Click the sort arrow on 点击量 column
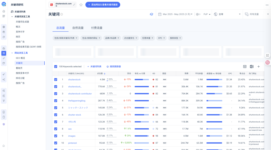Screen dimensions: 271x150 105,74
